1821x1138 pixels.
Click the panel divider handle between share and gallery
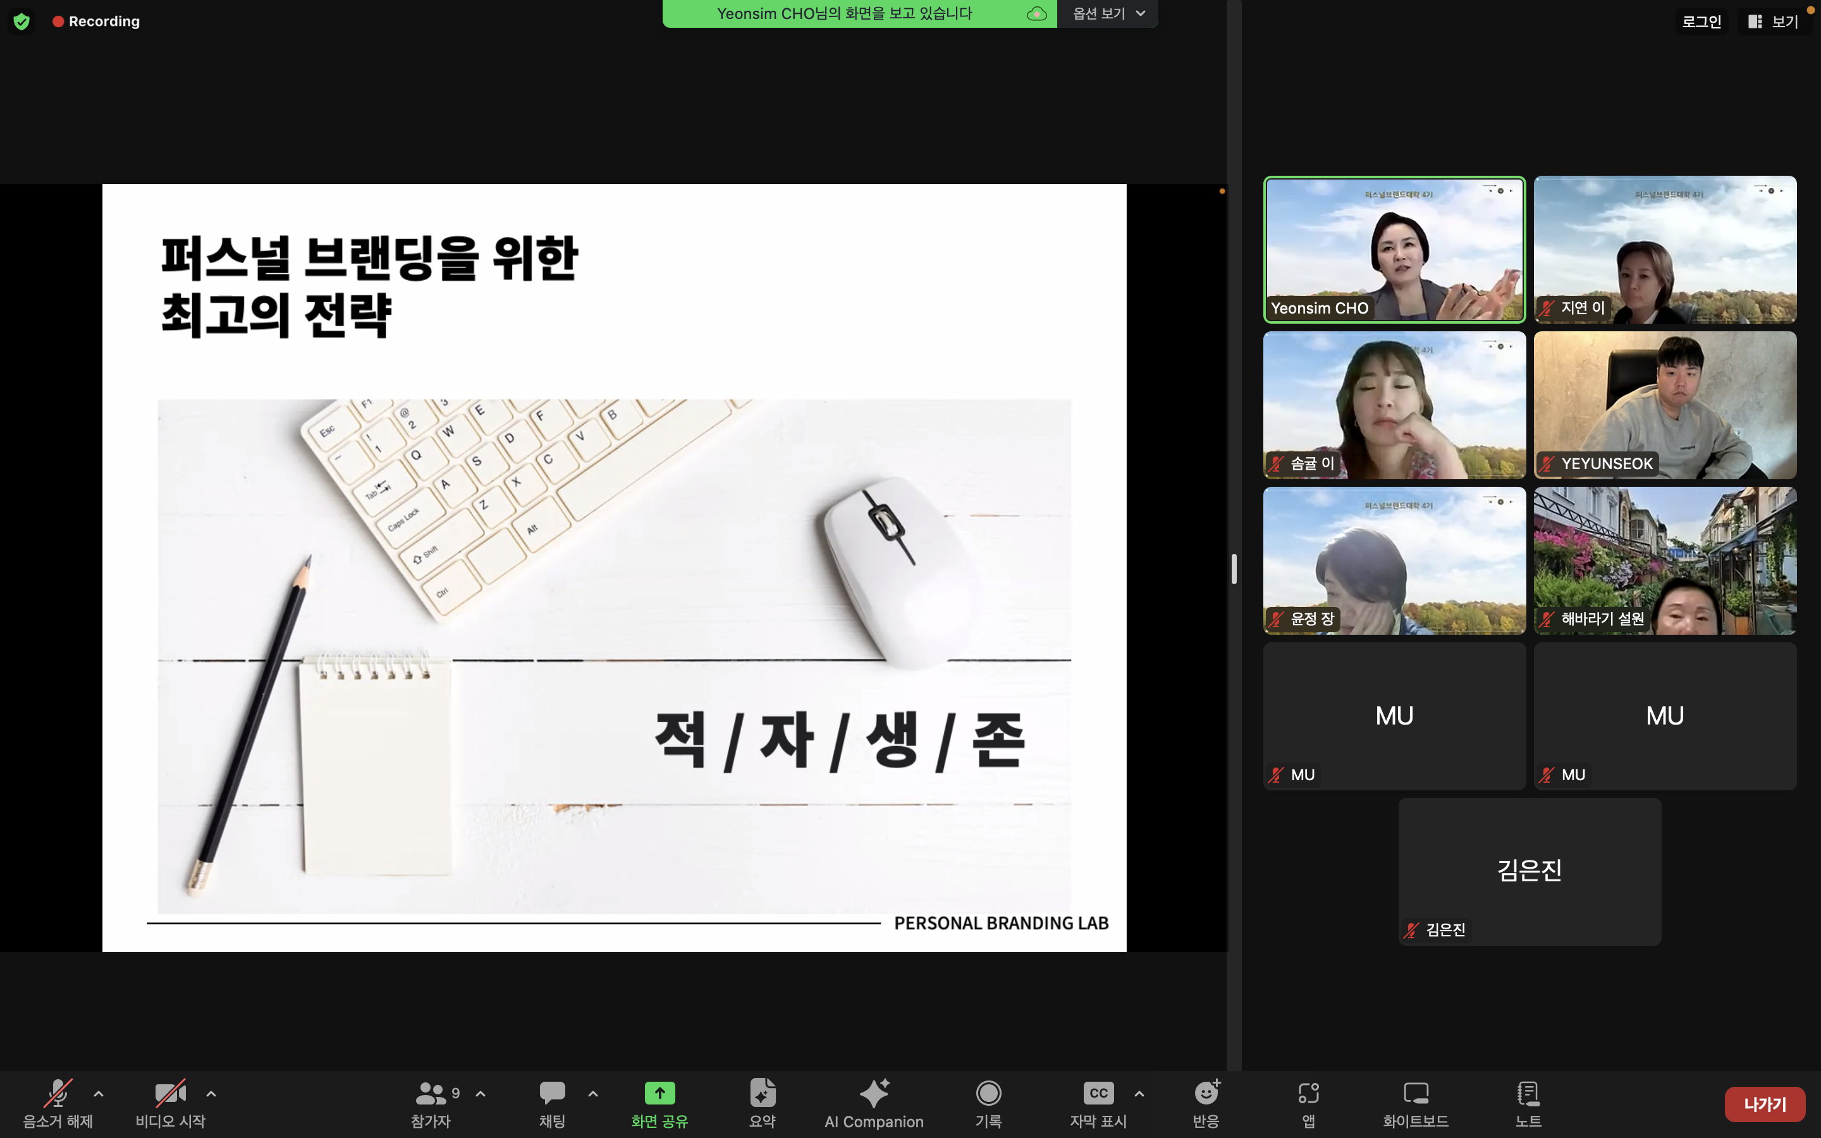pyautogui.click(x=1234, y=569)
